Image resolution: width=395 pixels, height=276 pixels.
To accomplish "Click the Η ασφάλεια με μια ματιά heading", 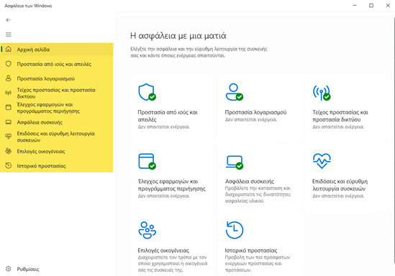I will point(178,36).
